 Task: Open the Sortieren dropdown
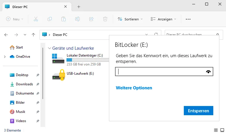[x=130, y=19]
